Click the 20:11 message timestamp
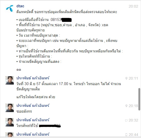The image size is (141, 138). pos(133,78)
